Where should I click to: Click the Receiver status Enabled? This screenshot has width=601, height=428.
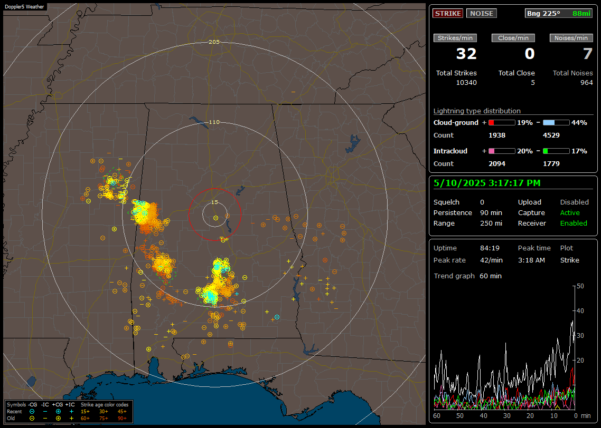pyautogui.click(x=574, y=223)
